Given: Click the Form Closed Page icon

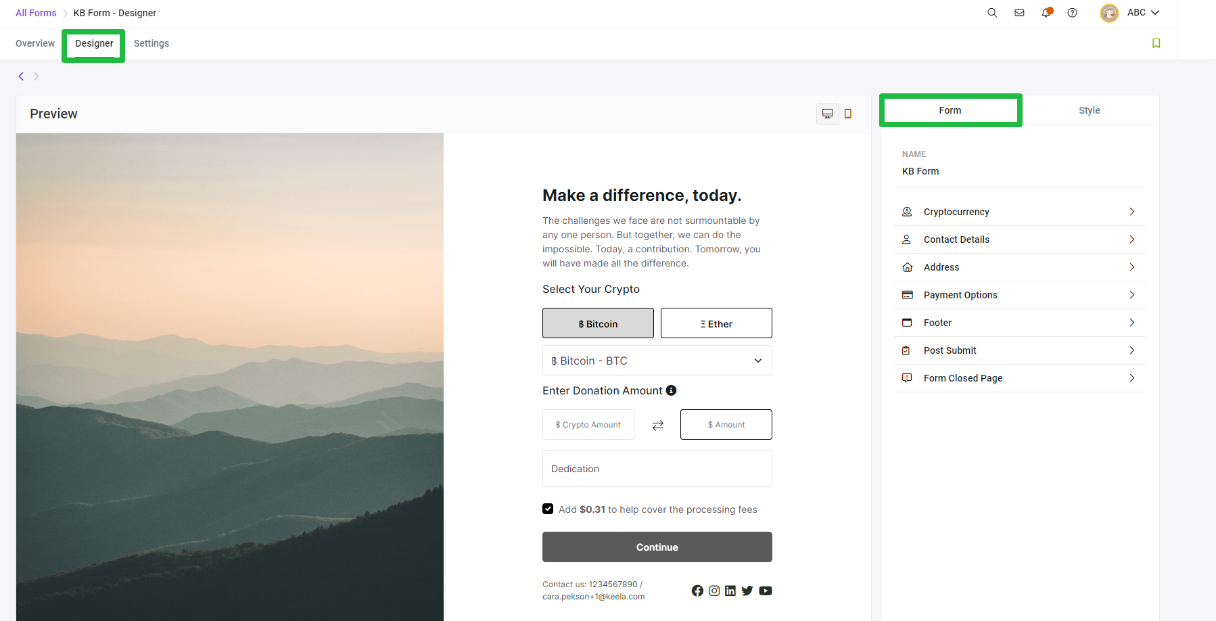Looking at the screenshot, I should [907, 378].
